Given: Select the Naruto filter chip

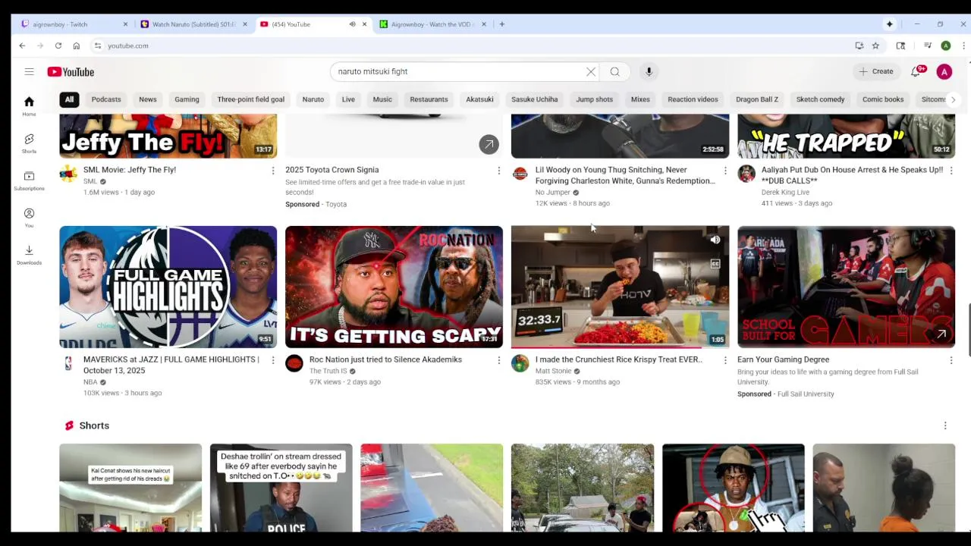Looking at the screenshot, I should [x=313, y=99].
